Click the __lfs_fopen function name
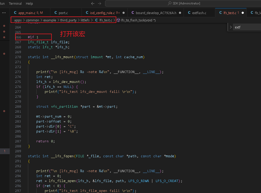The width and height of the screenshot is (261, 193). (62, 156)
